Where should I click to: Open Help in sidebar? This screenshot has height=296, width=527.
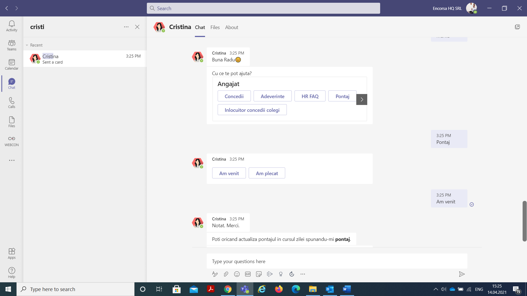(x=12, y=273)
